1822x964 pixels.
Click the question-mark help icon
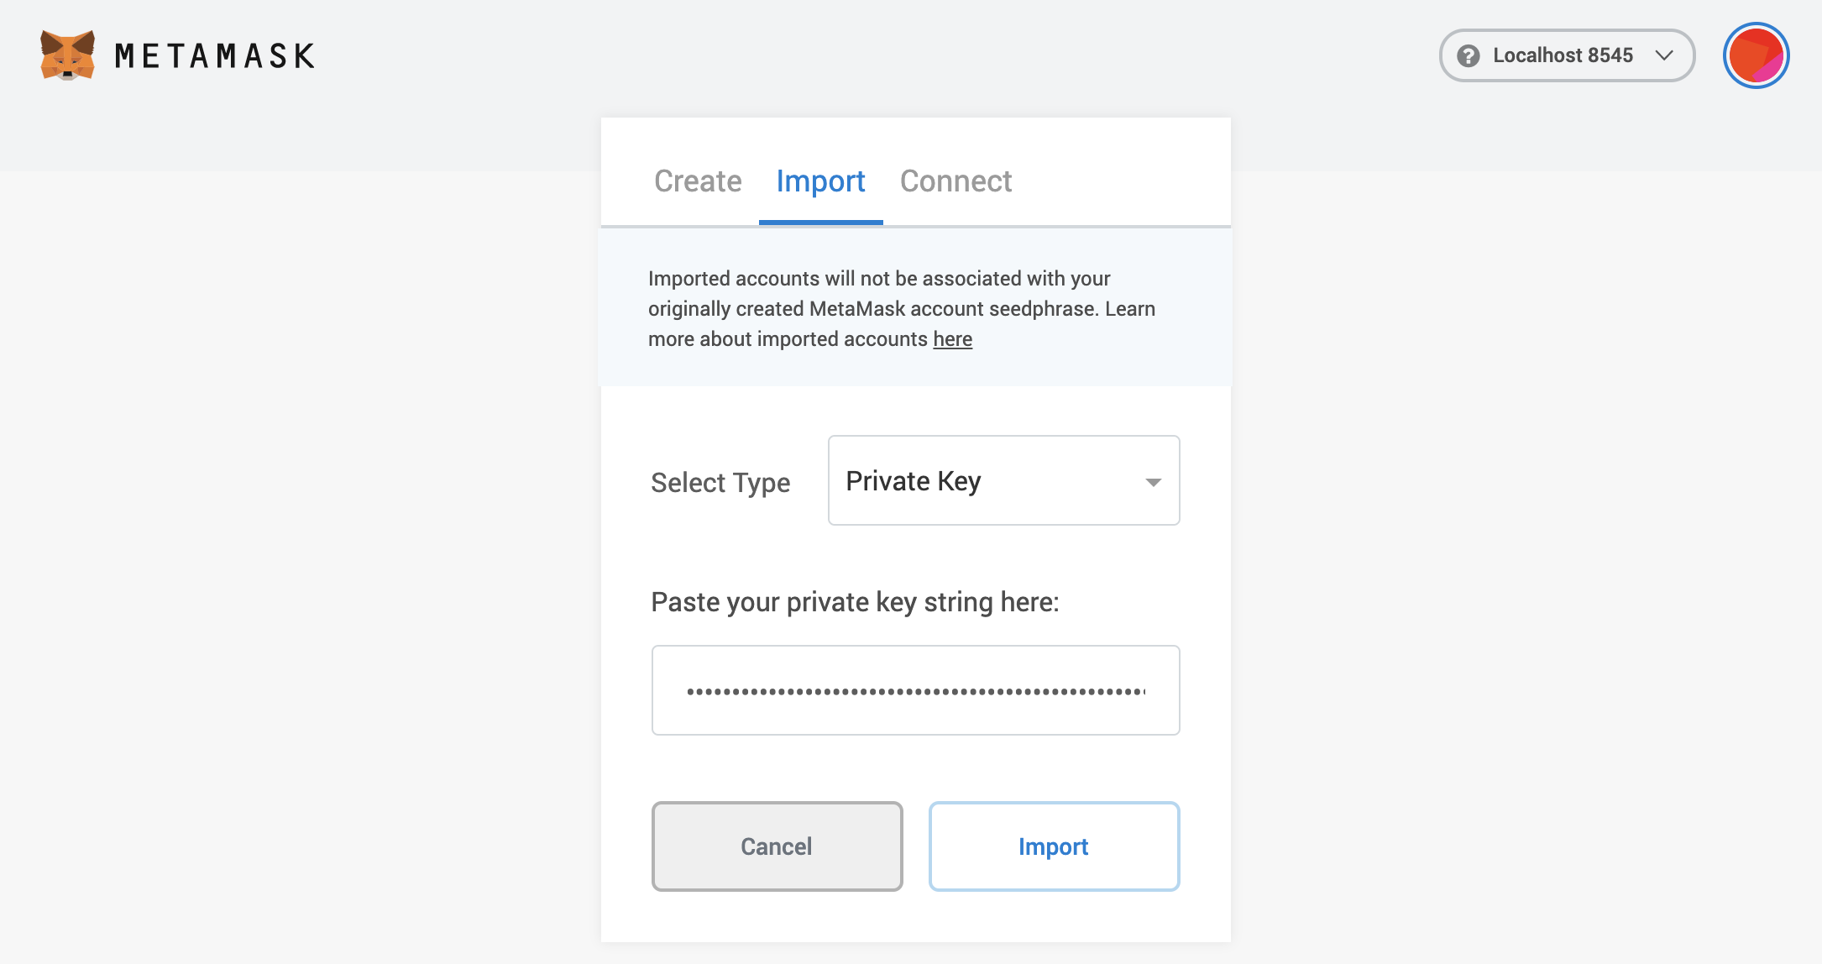coord(1469,55)
